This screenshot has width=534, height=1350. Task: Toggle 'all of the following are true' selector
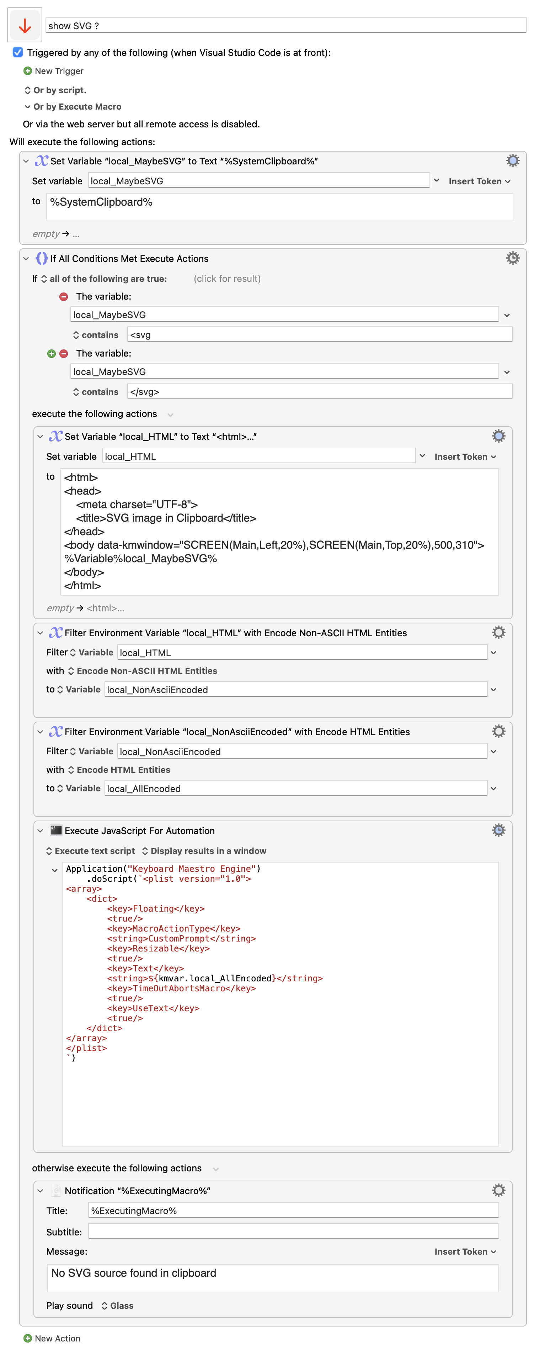(104, 279)
